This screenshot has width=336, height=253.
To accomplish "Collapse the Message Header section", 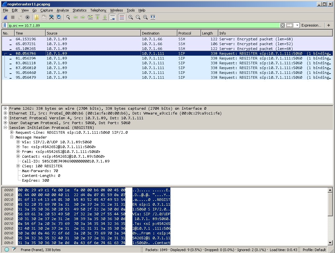I will [x=12, y=137].
